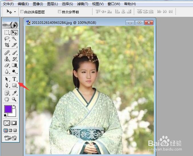Choose Standard screen mode

(x=6, y=130)
